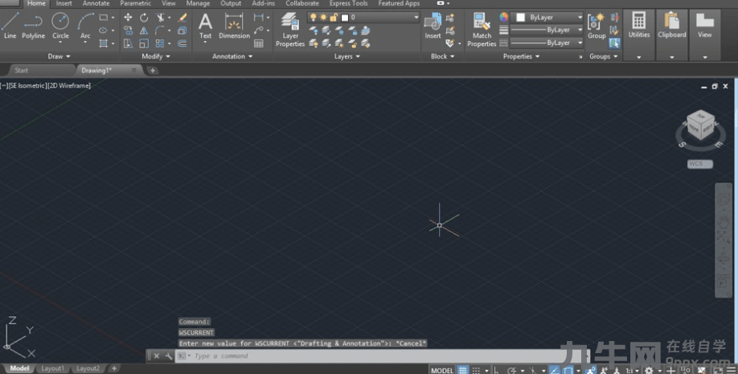Select the Scale tool in the Modify panel
The width and height of the screenshot is (738, 374).
click(x=144, y=43)
